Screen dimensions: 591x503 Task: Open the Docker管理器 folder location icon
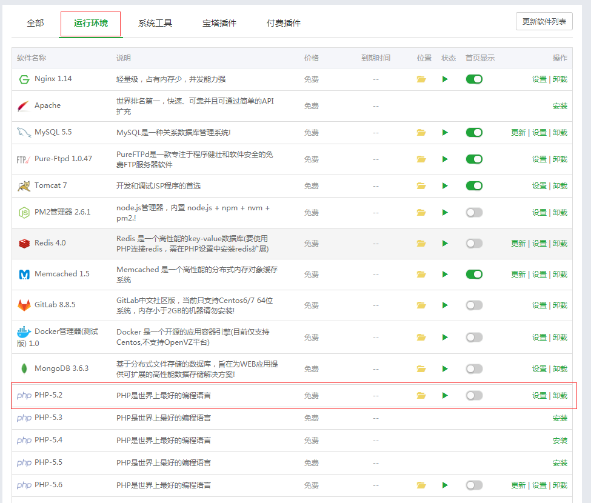(421, 337)
